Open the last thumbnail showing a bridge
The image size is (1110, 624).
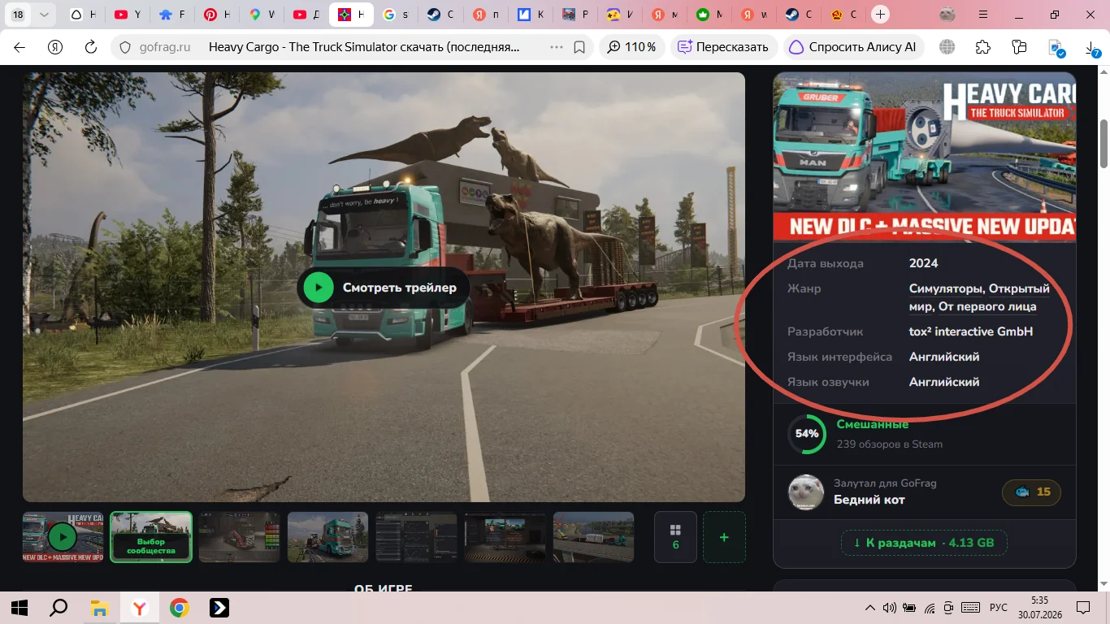(594, 537)
